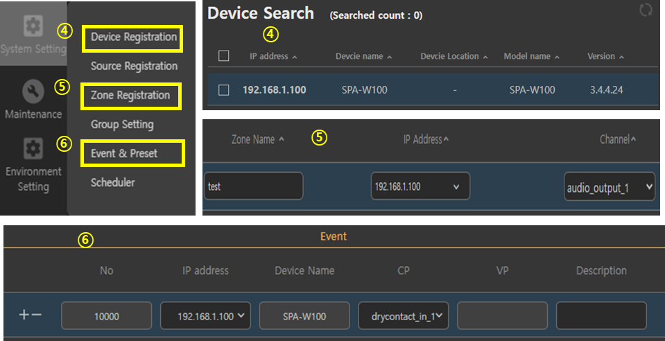Image resolution: width=665 pixels, height=341 pixels.
Task: Click the Zone Name field containing test
Action: point(253,186)
